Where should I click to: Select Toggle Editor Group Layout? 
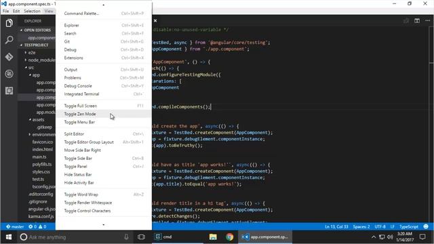[104, 142]
